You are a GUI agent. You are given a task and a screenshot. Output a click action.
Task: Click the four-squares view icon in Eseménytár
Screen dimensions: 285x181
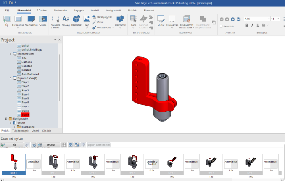pyautogui.click(x=70, y=145)
